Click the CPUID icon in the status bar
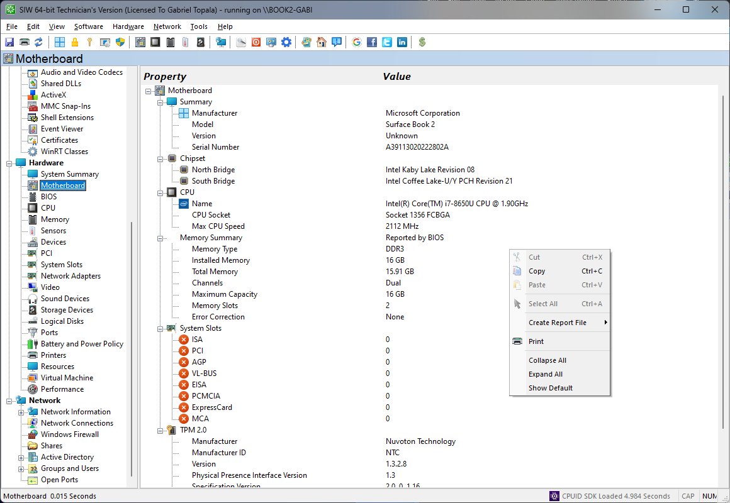 point(554,496)
